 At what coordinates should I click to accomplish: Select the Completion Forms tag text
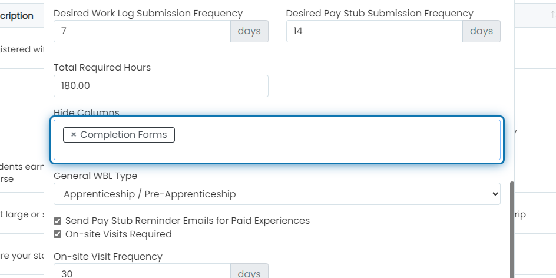[124, 135]
